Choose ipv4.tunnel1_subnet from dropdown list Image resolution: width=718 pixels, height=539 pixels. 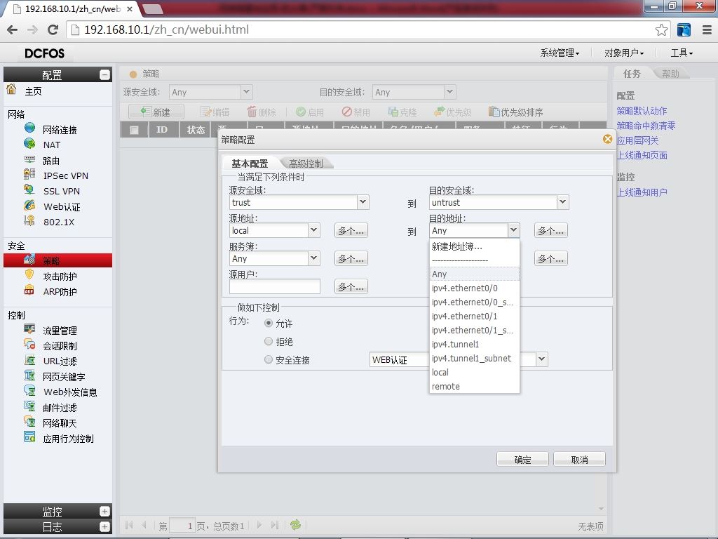[475, 359]
